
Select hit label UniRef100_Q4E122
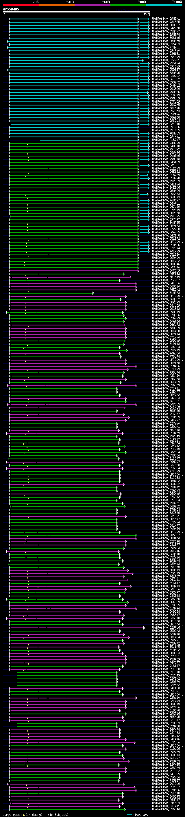point(166,172)
